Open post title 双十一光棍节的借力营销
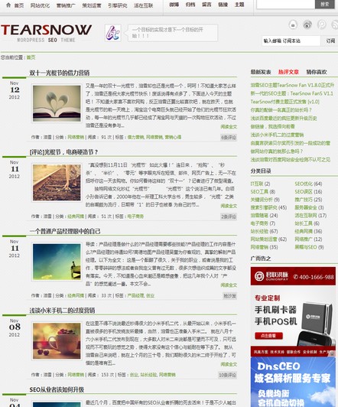The width and height of the screenshot is (338, 407). pyautogui.click(x=60, y=73)
